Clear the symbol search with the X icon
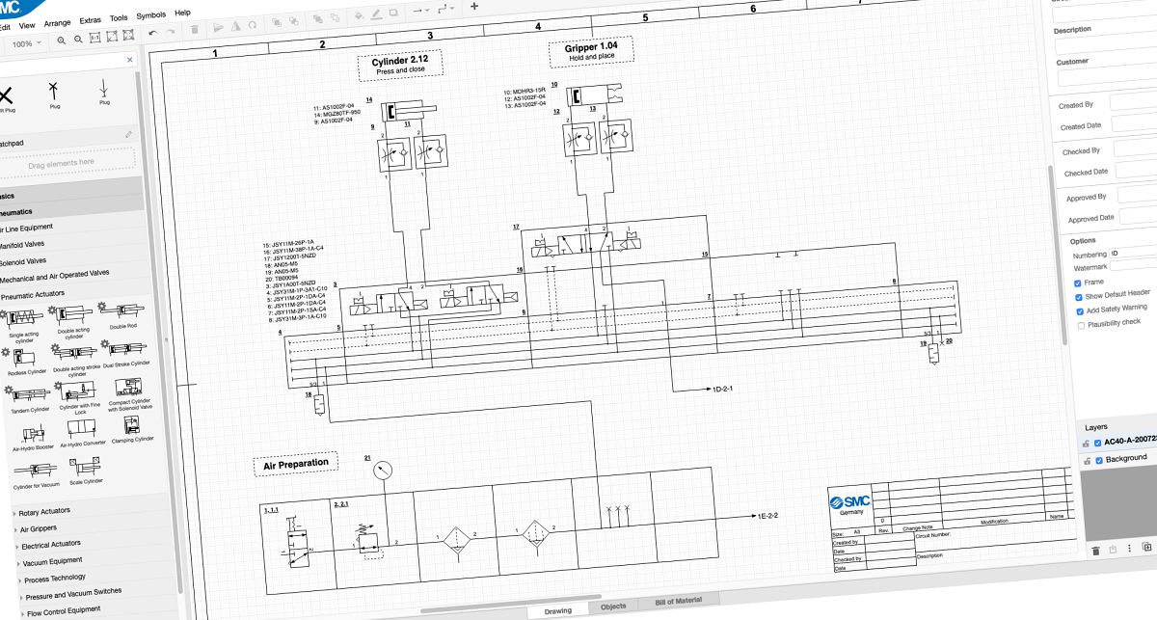The height and width of the screenshot is (620, 1157). point(131,61)
